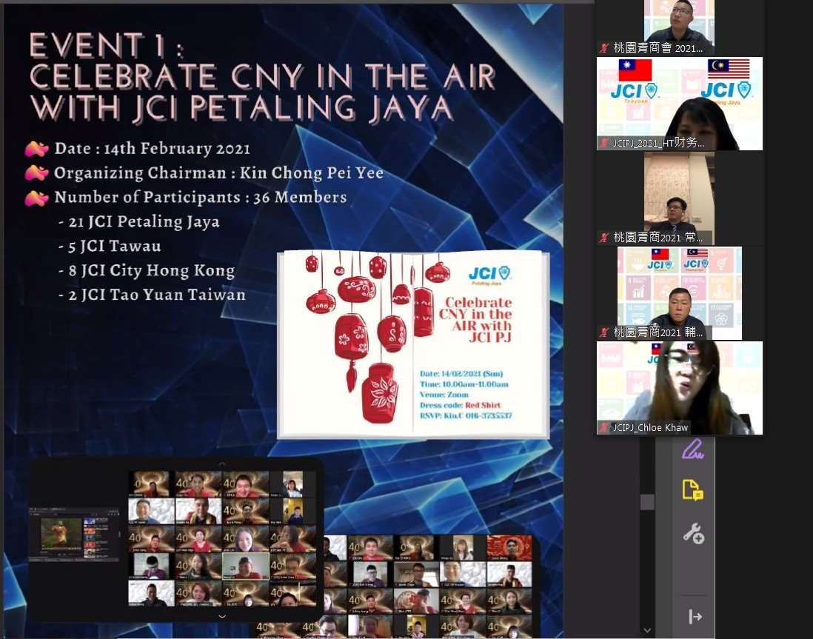
Task: Click "Date : 14th February 2021" line
Action: (x=153, y=149)
